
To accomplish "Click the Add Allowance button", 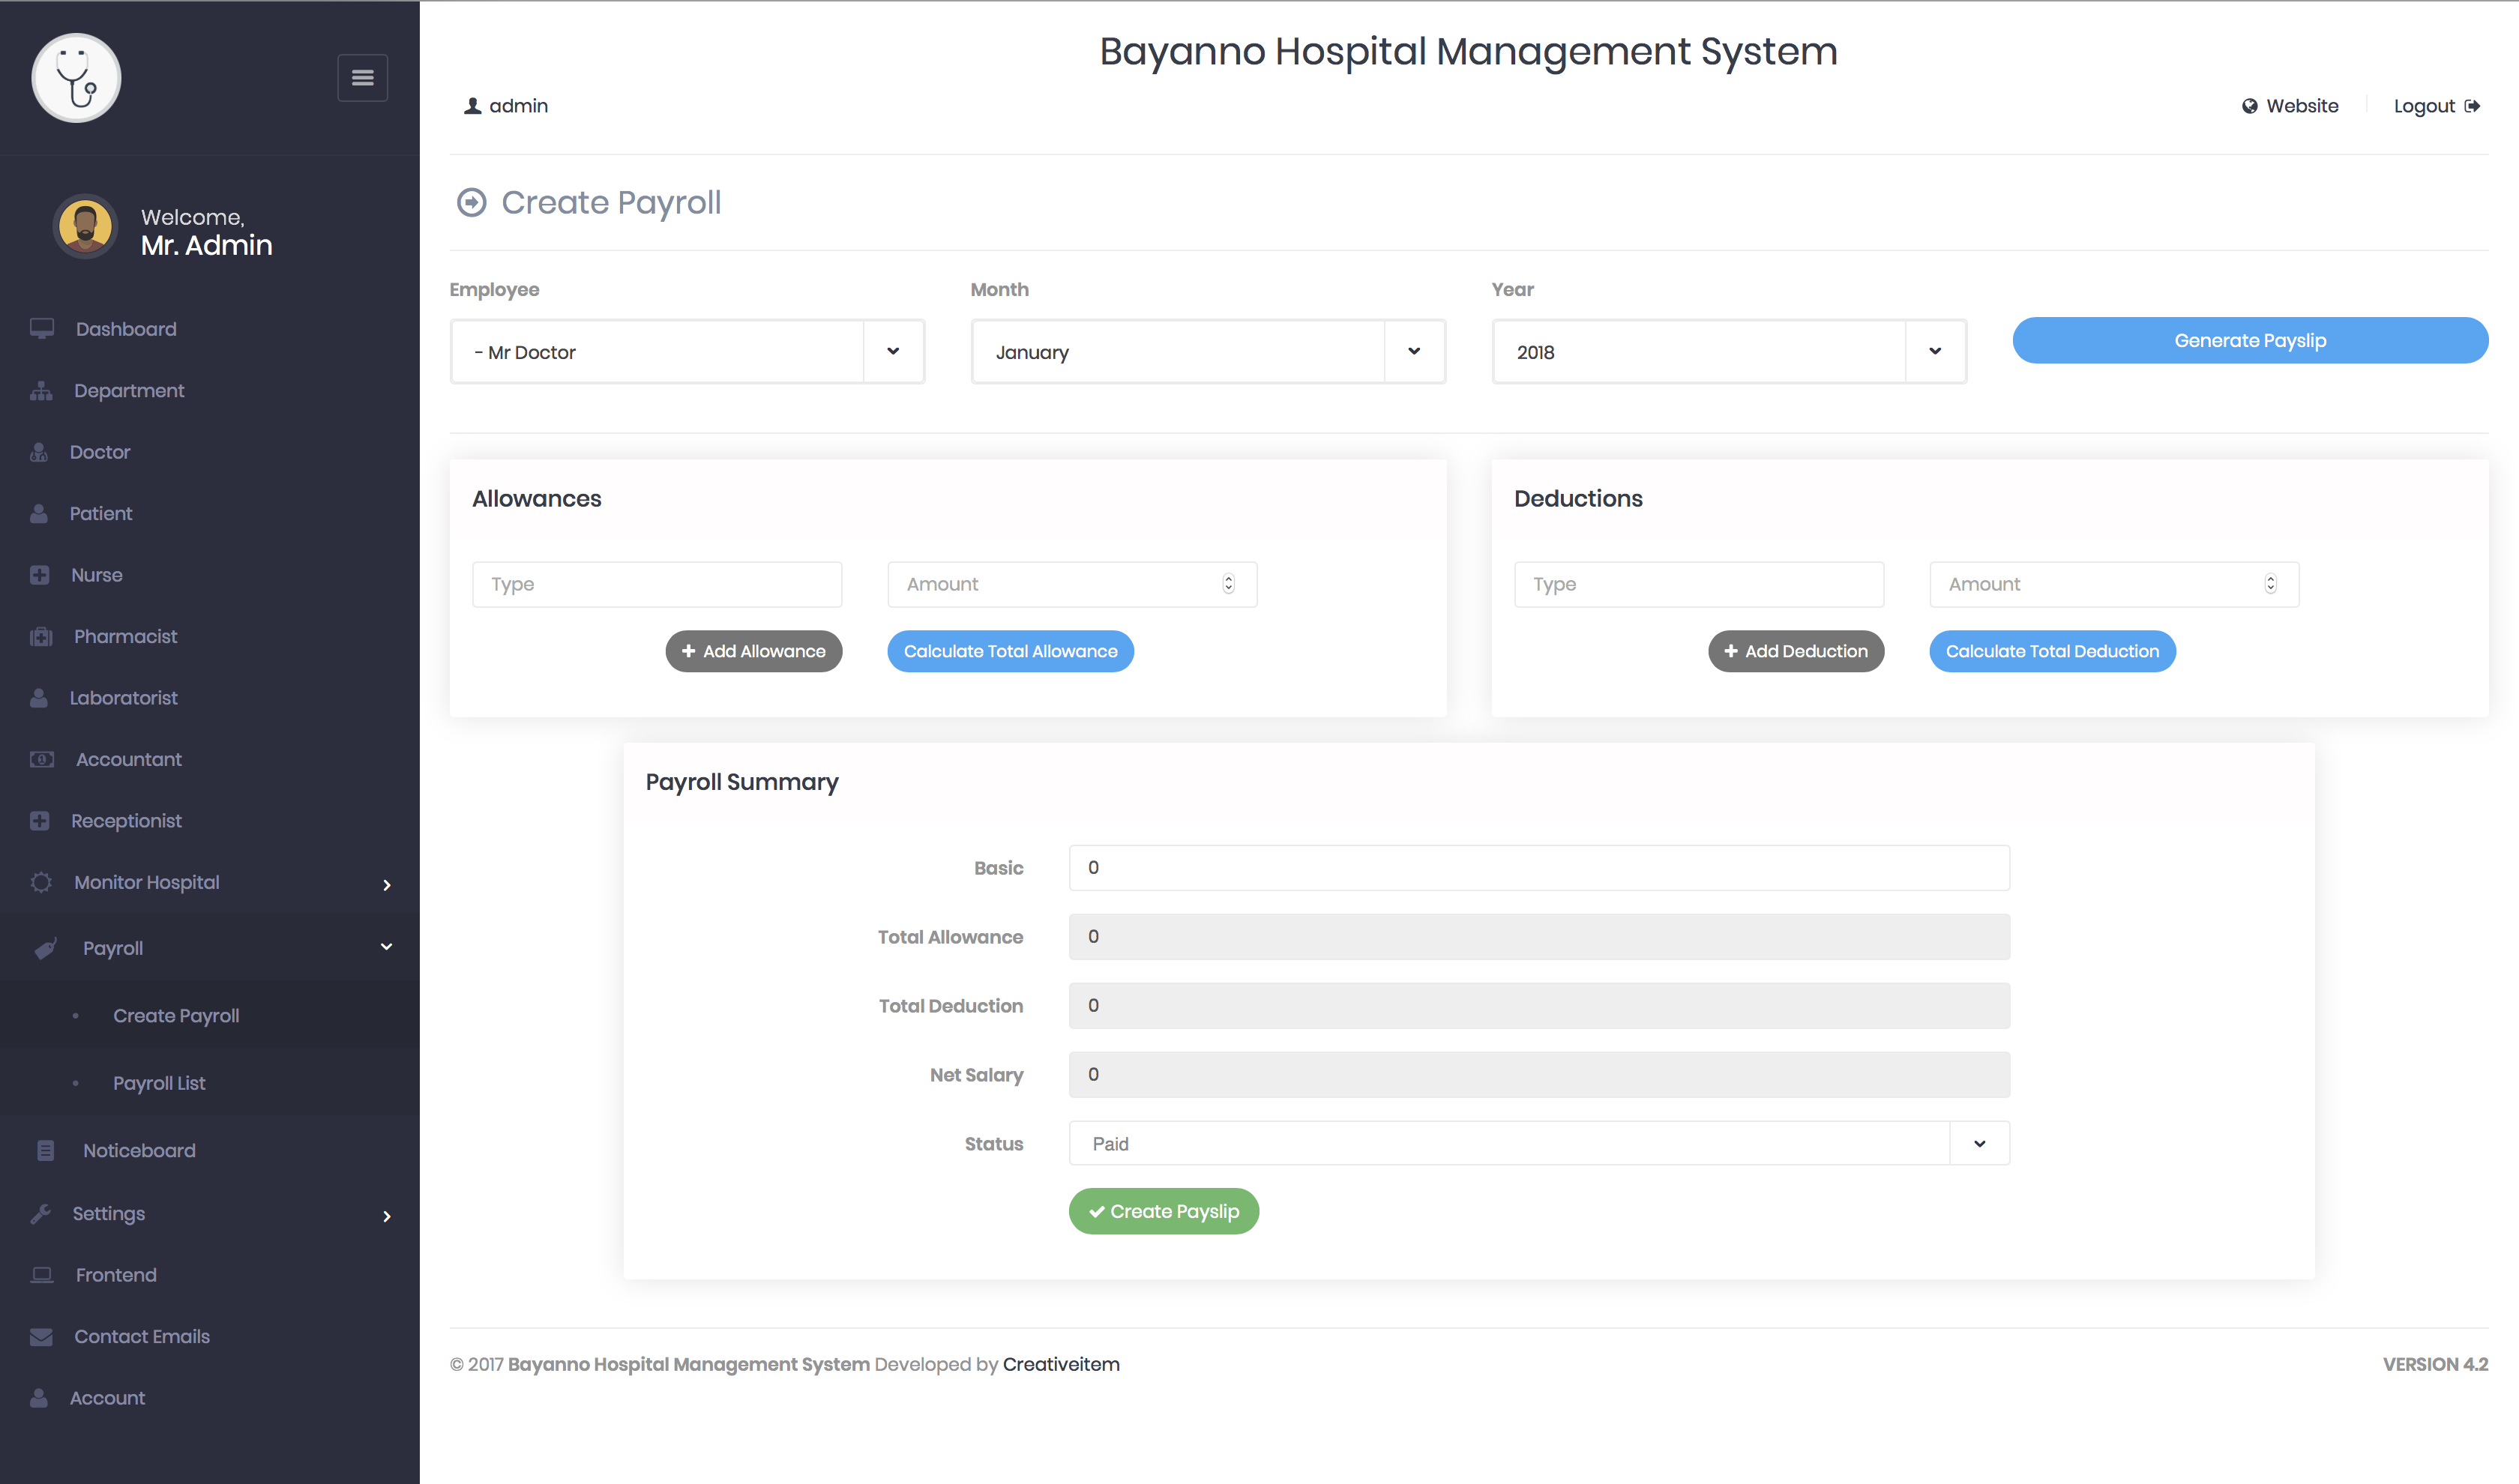I will click(753, 651).
